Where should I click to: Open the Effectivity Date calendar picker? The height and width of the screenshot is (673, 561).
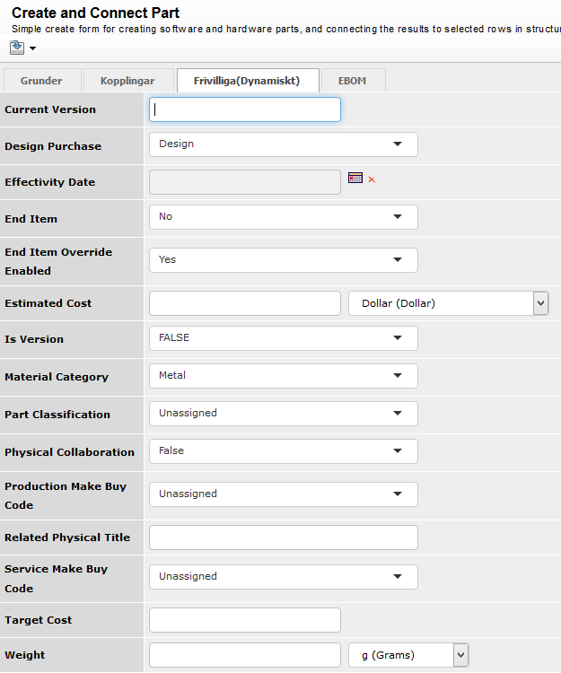tap(355, 179)
